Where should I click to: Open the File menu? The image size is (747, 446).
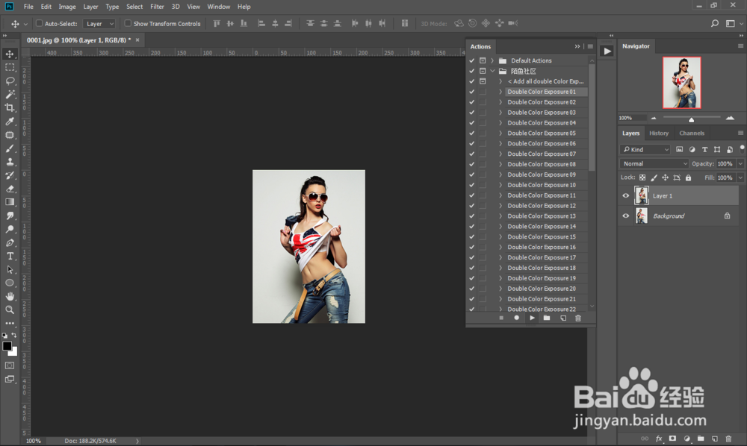click(28, 7)
